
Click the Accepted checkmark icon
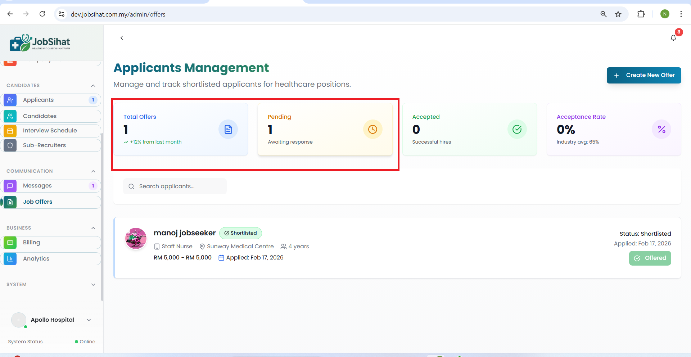coord(517,129)
